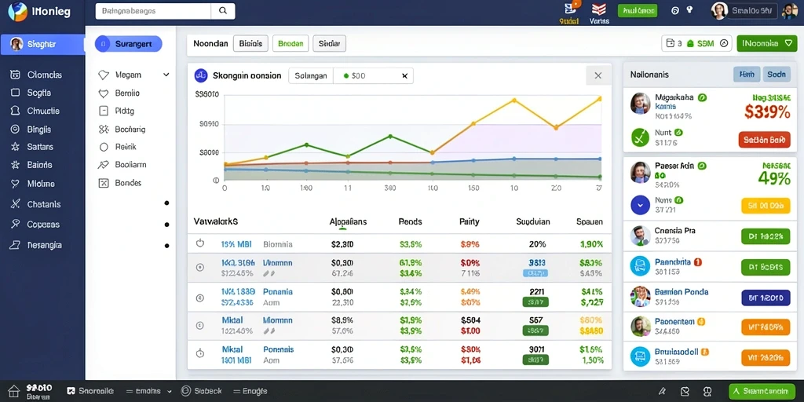This screenshot has height=402, width=804.
Task: Click the heart icon beside Megam
Action: click(104, 75)
